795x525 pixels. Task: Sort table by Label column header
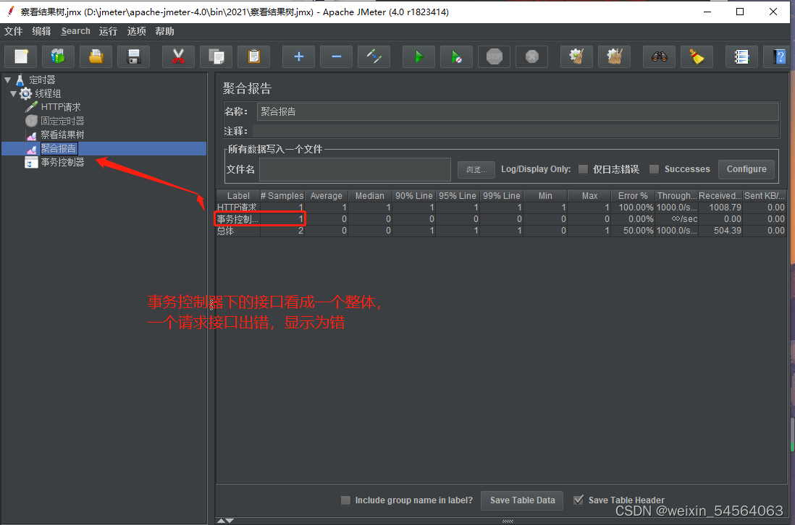point(238,196)
